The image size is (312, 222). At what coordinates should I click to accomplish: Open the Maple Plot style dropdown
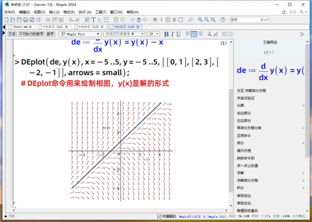pos(79,34)
